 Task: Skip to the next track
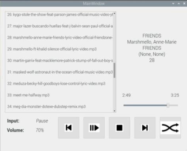(x=145, y=128)
